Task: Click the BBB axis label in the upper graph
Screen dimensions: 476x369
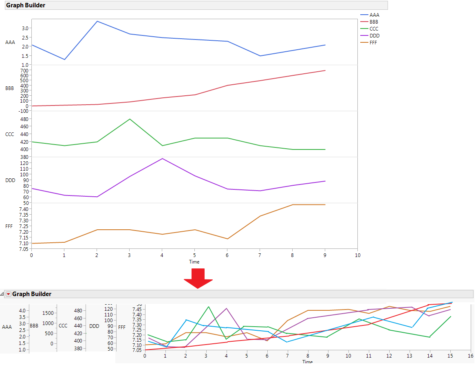Action: [x=9, y=88]
